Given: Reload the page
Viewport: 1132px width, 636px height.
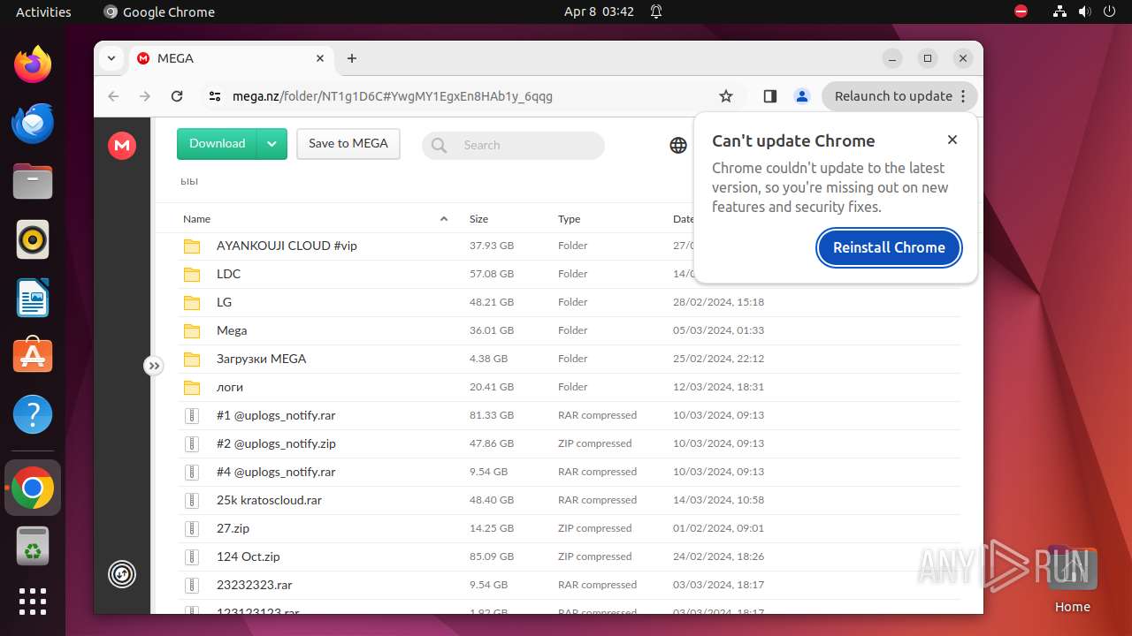Looking at the screenshot, I should point(177,96).
